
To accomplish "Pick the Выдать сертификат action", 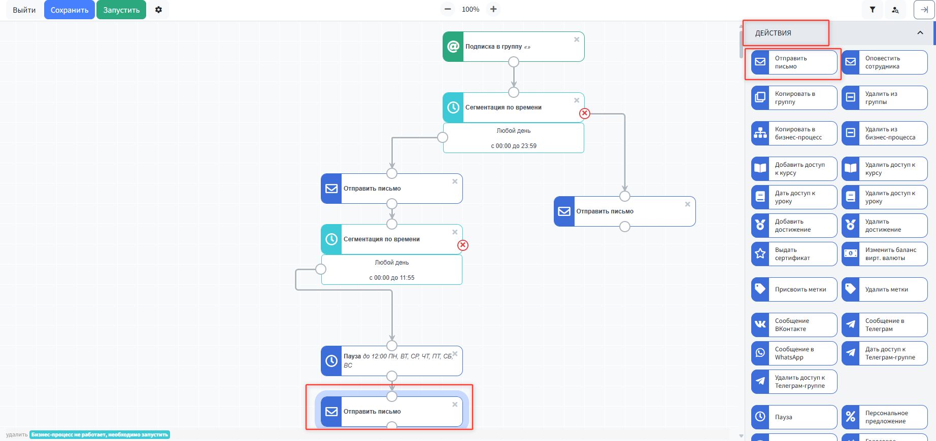I will [794, 254].
